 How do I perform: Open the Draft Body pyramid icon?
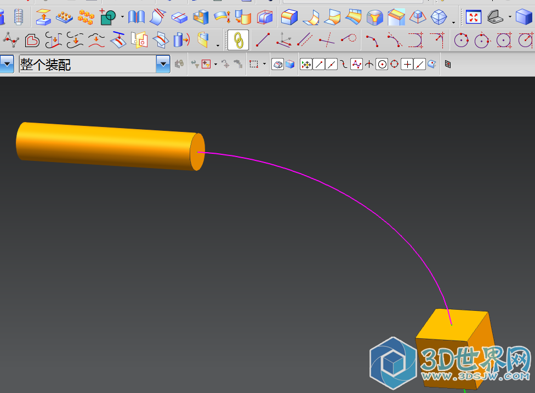click(418, 16)
